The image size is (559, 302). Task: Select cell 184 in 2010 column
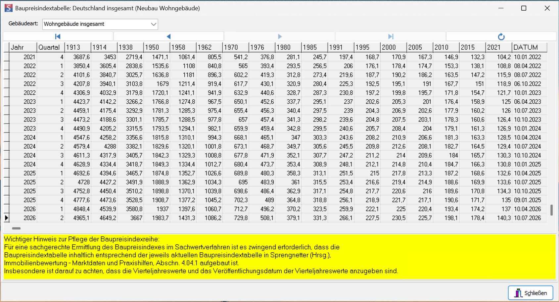[x=446, y=155]
